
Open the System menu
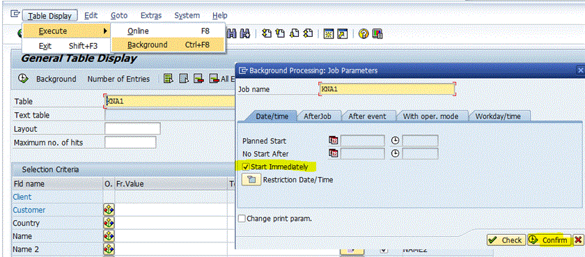click(187, 15)
